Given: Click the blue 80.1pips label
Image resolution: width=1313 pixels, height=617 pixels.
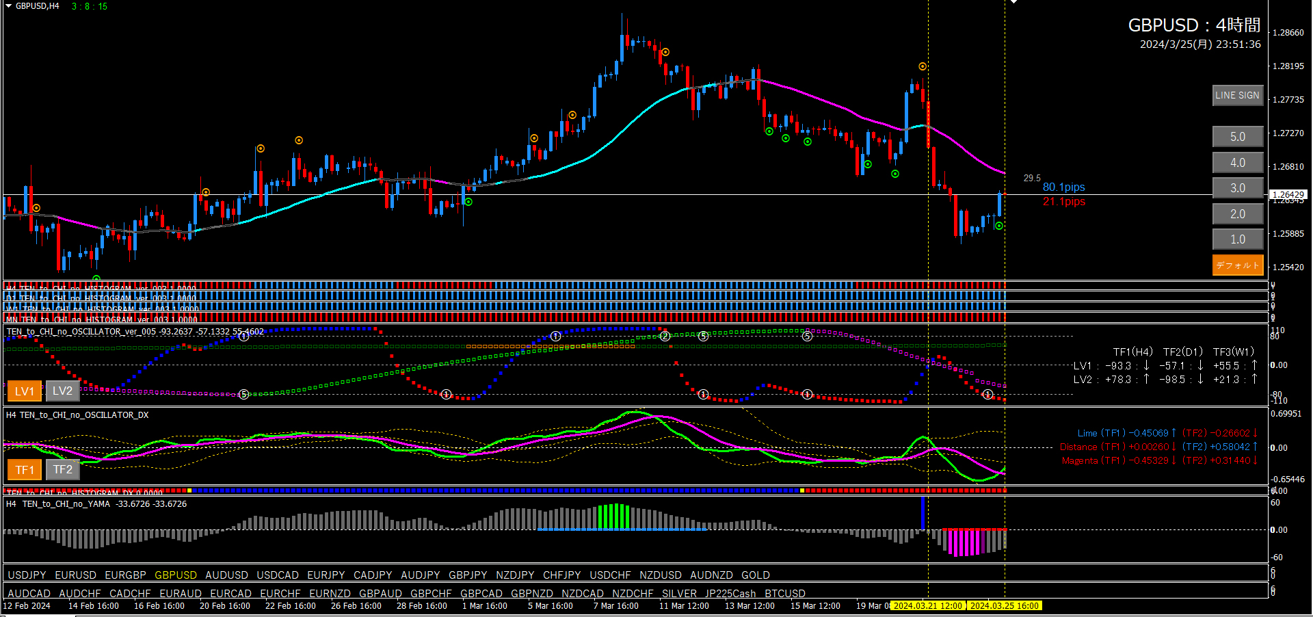Looking at the screenshot, I should 1063,187.
